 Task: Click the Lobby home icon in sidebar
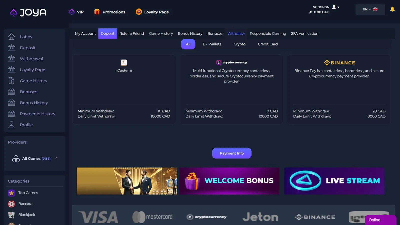pos(11,37)
